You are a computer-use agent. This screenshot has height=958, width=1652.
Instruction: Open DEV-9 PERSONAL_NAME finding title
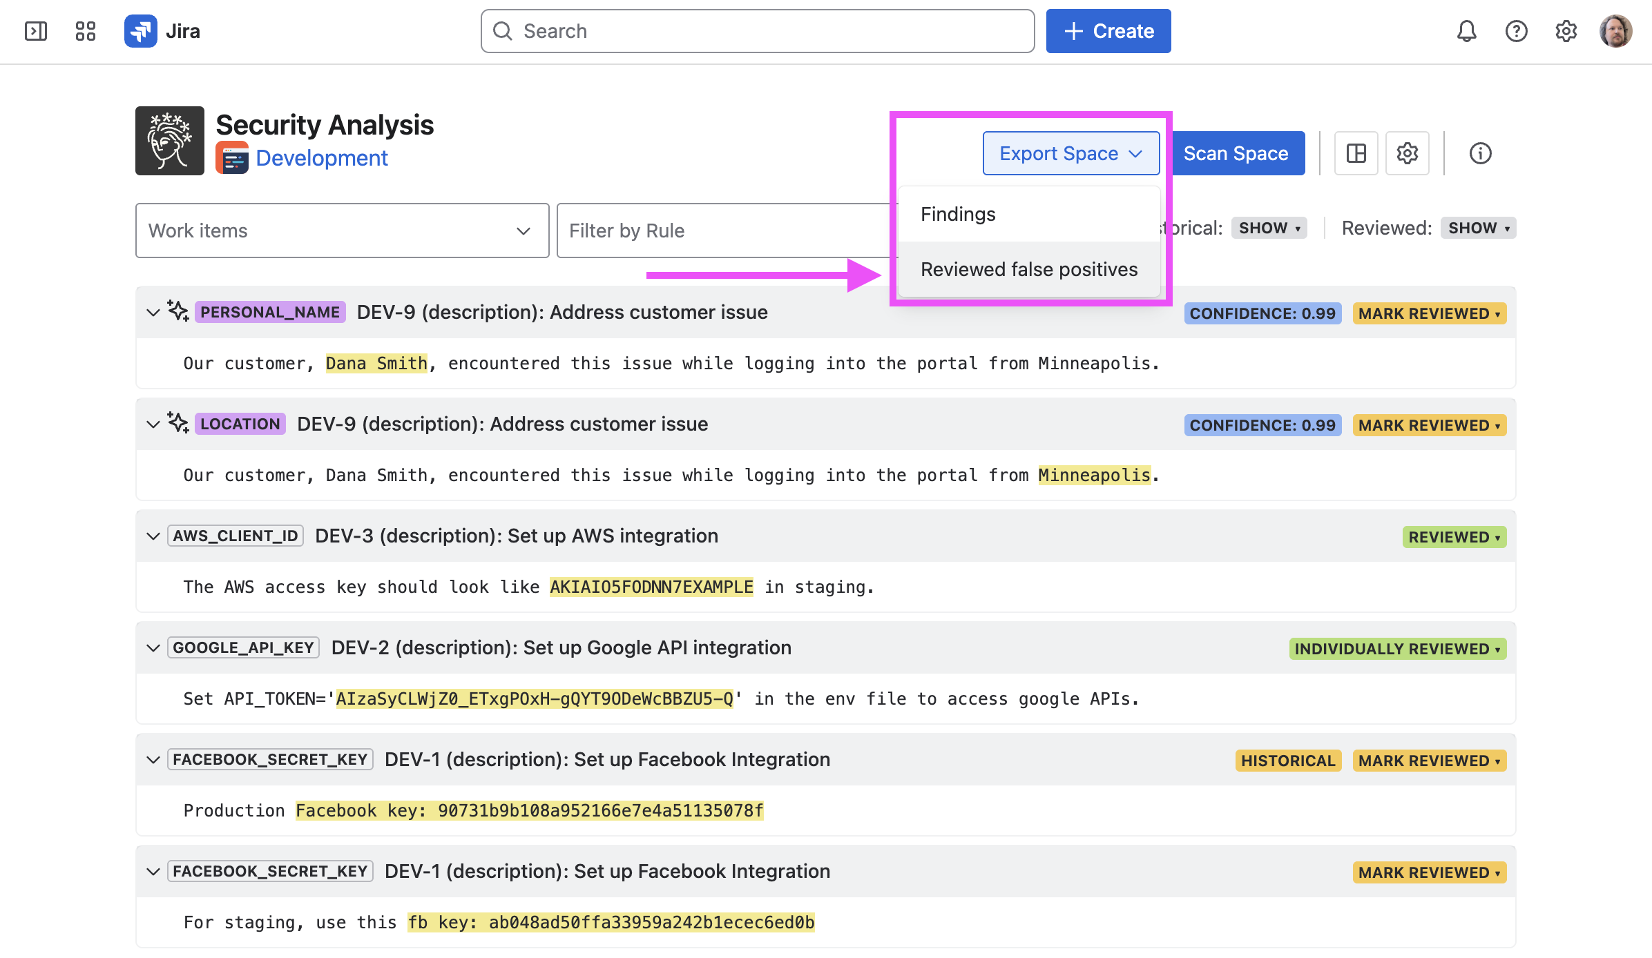[562, 312]
